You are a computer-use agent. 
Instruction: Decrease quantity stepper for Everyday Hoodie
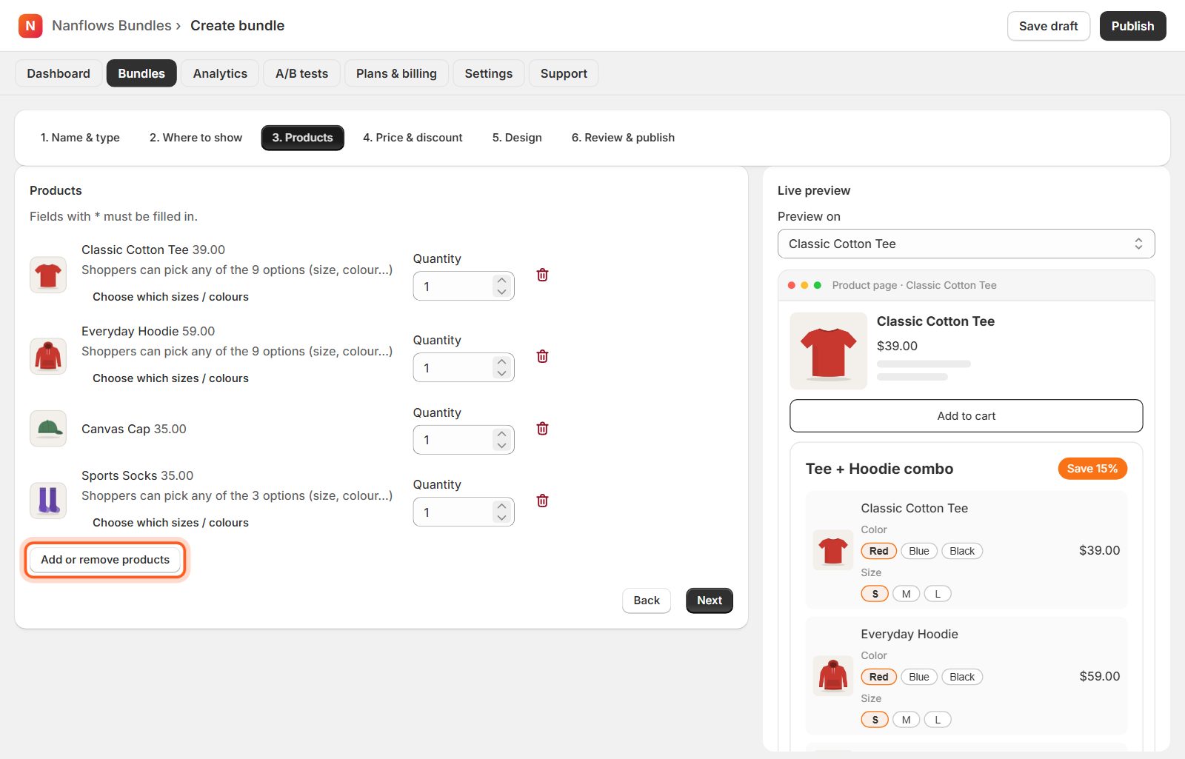(x=501, y=373)
